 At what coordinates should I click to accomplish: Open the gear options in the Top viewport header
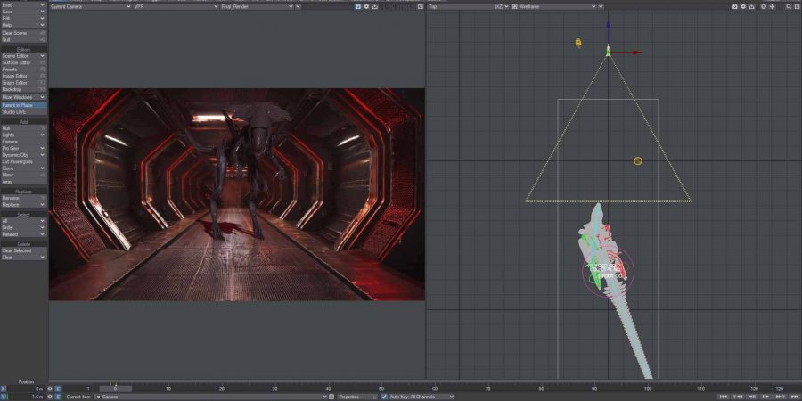744,6
